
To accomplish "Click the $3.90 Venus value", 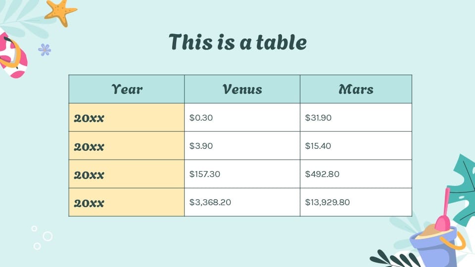I will pyautogui.click(x=242, y=146).
